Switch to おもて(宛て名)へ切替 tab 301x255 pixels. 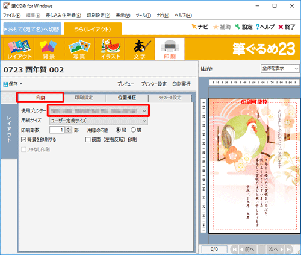tap(33, 30)
